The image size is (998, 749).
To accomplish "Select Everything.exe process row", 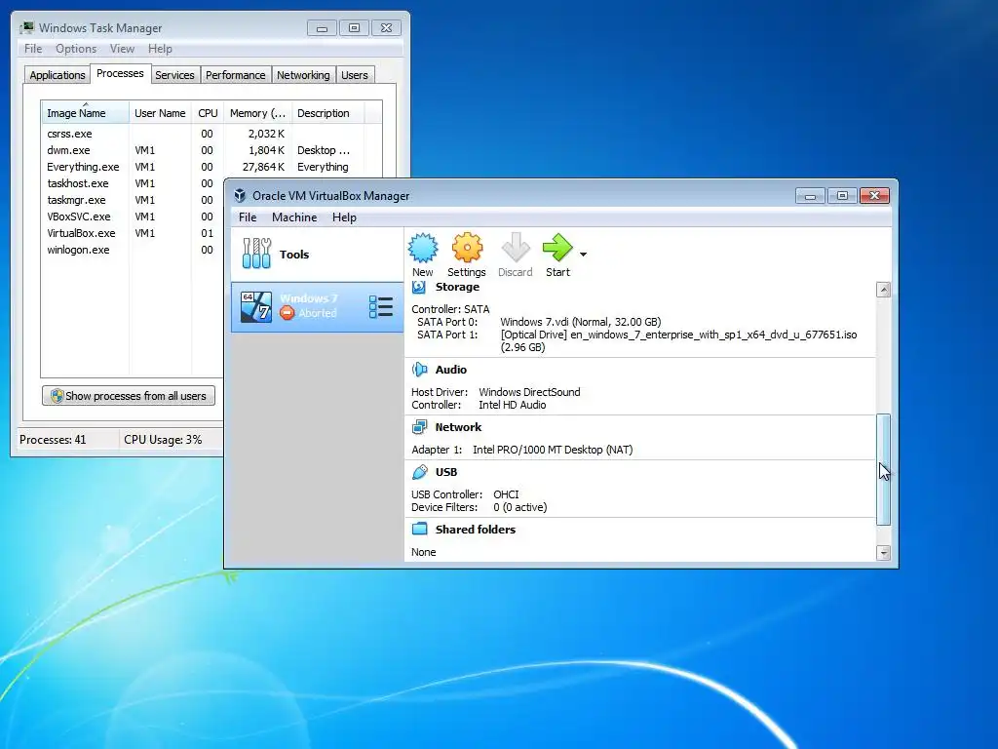I will 211,167.
